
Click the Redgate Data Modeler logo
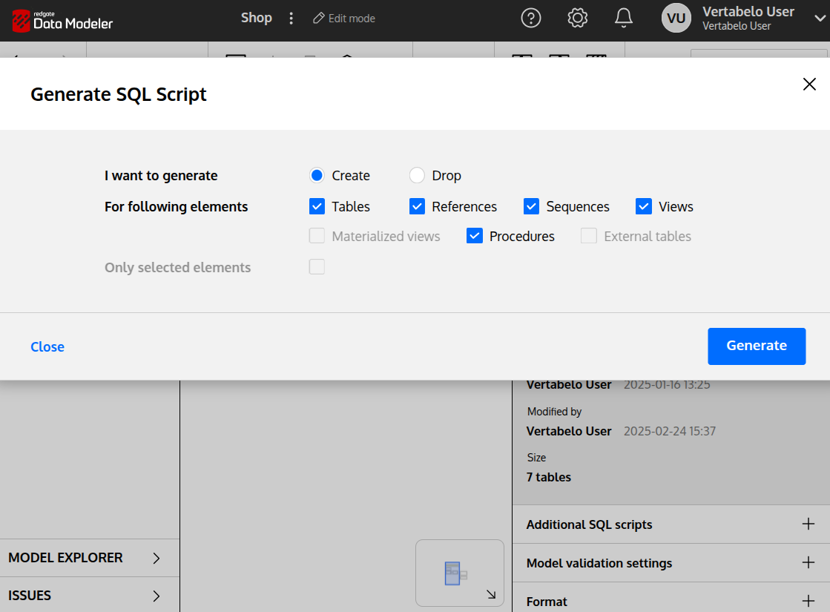[x=62, y=21]
